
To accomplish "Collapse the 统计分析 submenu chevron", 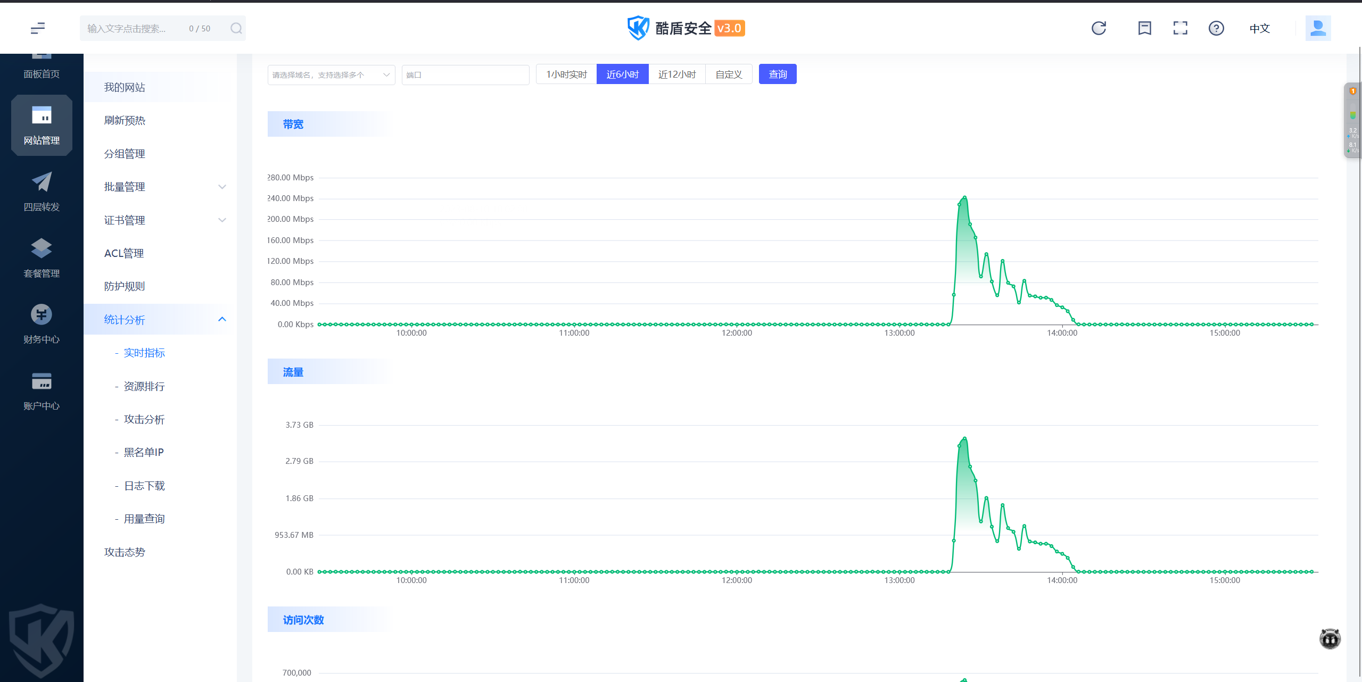I will coord(222,319).
